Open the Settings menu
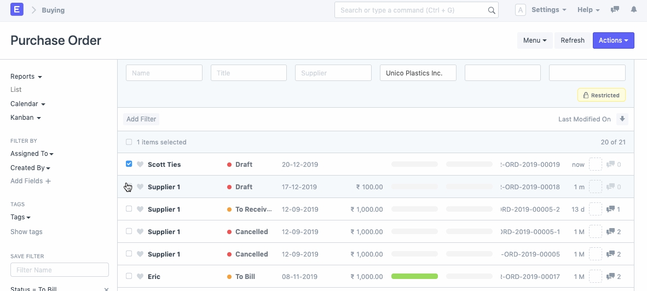Image resolution: width=647 pixels, height=291 pixels. click(548, 10)
